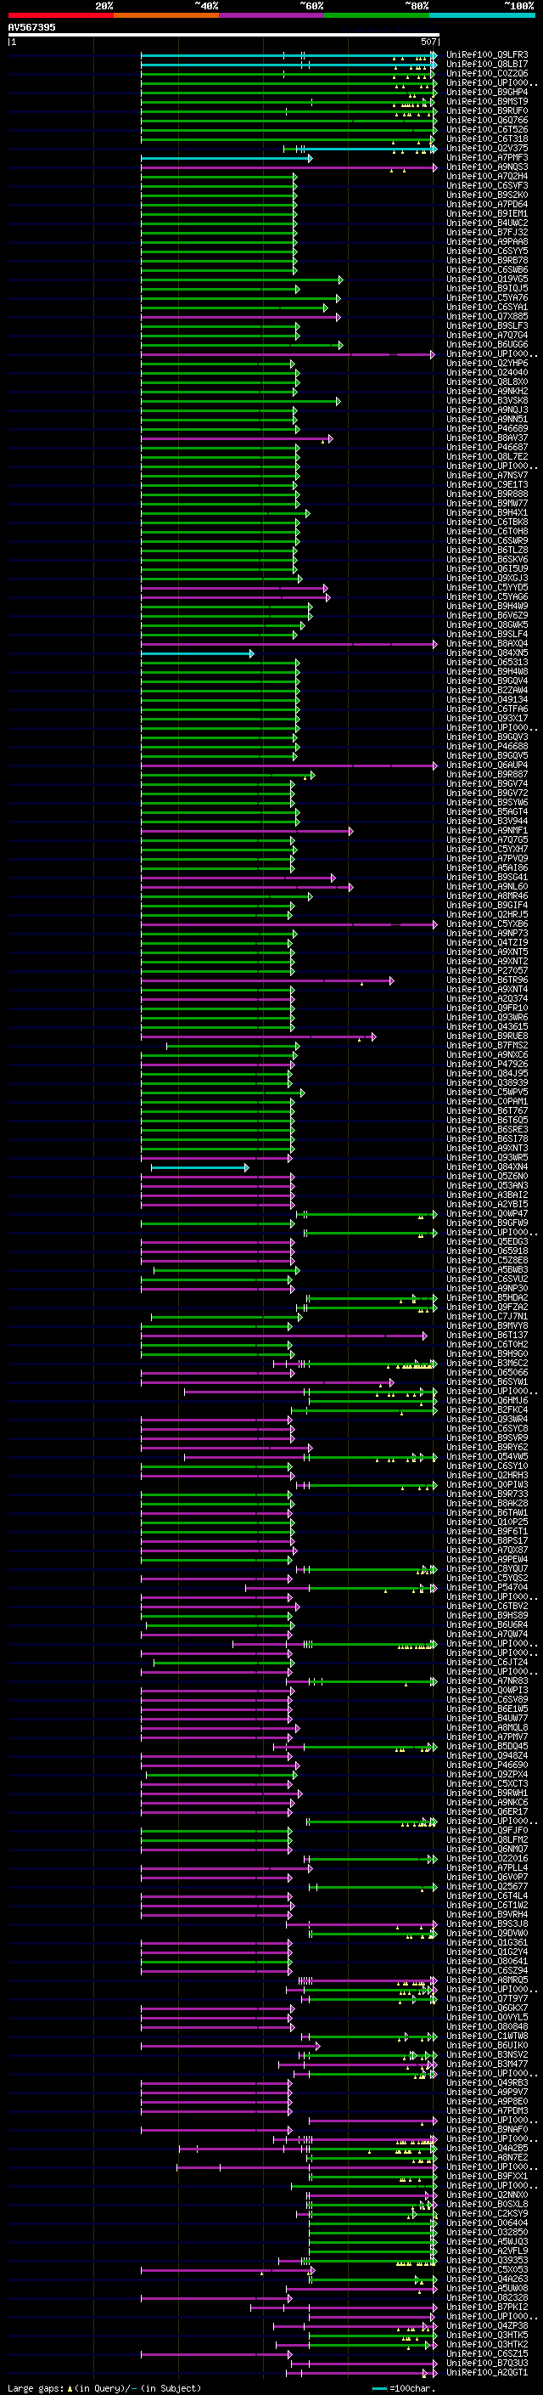Image resolution: width=543 pixels, height=2395 pixels.
Task: Select the label UniRef100_Q7X885
Action: click(x=487, y=317)
